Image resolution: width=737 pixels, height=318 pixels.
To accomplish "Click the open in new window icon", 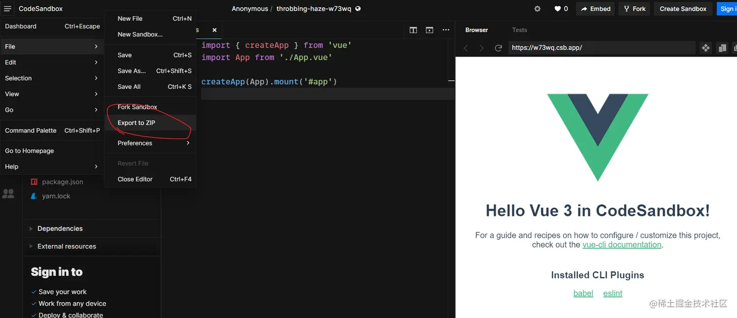I will [x=722, y=48].
